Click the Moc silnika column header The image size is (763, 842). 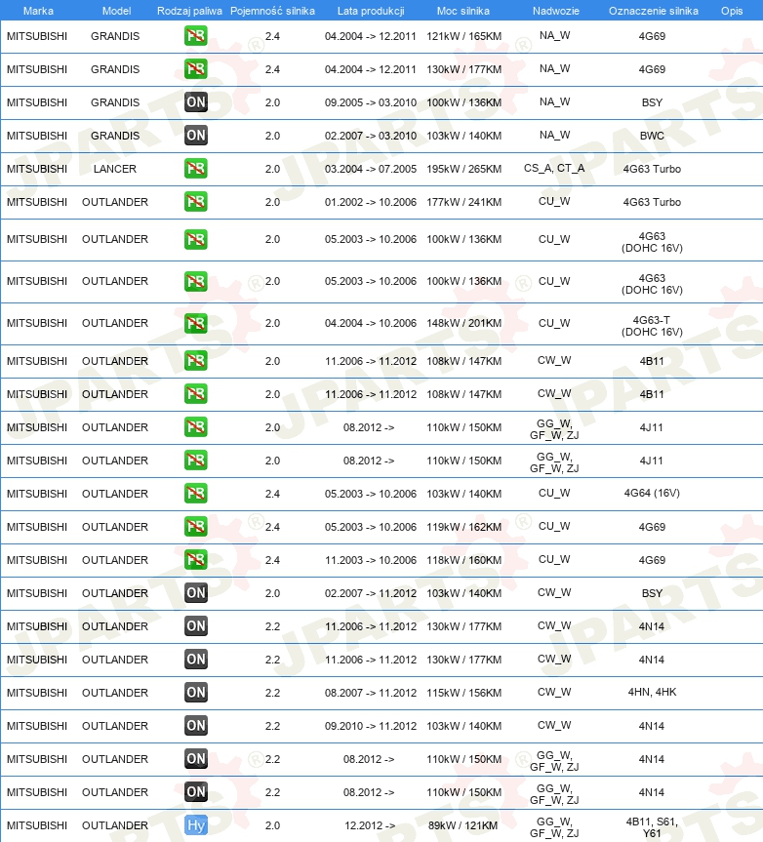click(462, 11)
